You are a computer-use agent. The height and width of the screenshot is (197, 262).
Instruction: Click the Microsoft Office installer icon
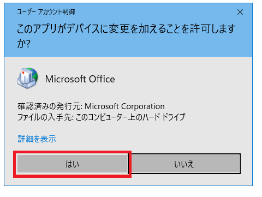[x=28, y=78]
